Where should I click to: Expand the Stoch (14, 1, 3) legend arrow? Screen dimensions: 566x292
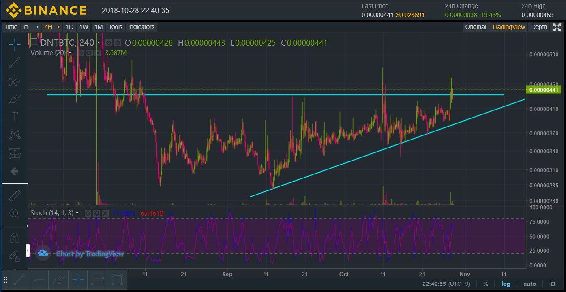(x=77, y=213)
